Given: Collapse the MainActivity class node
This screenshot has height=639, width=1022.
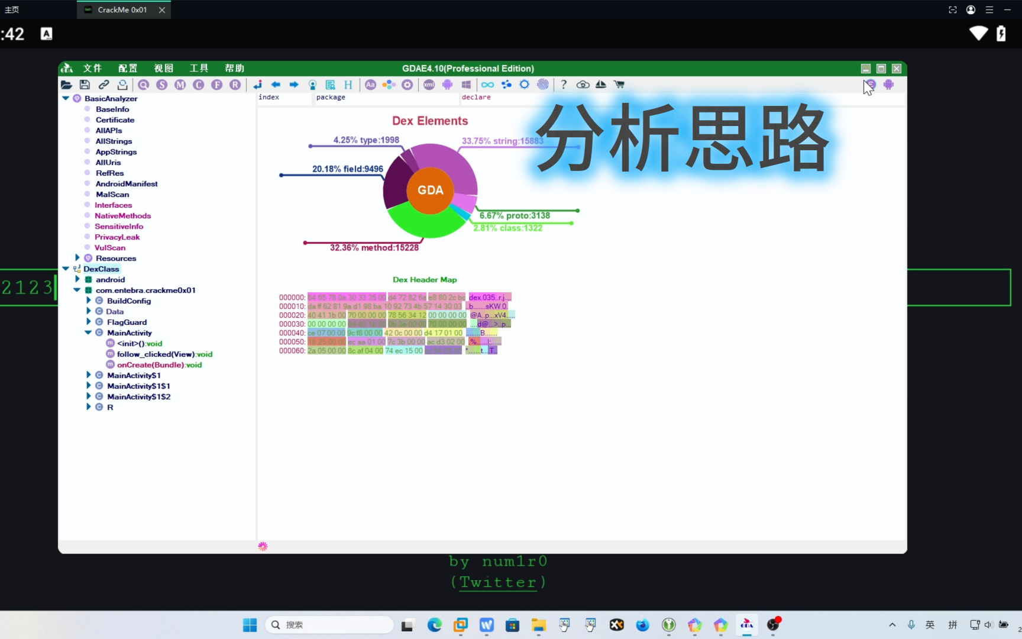Looking at the screenshot, I should coord(88,333).
